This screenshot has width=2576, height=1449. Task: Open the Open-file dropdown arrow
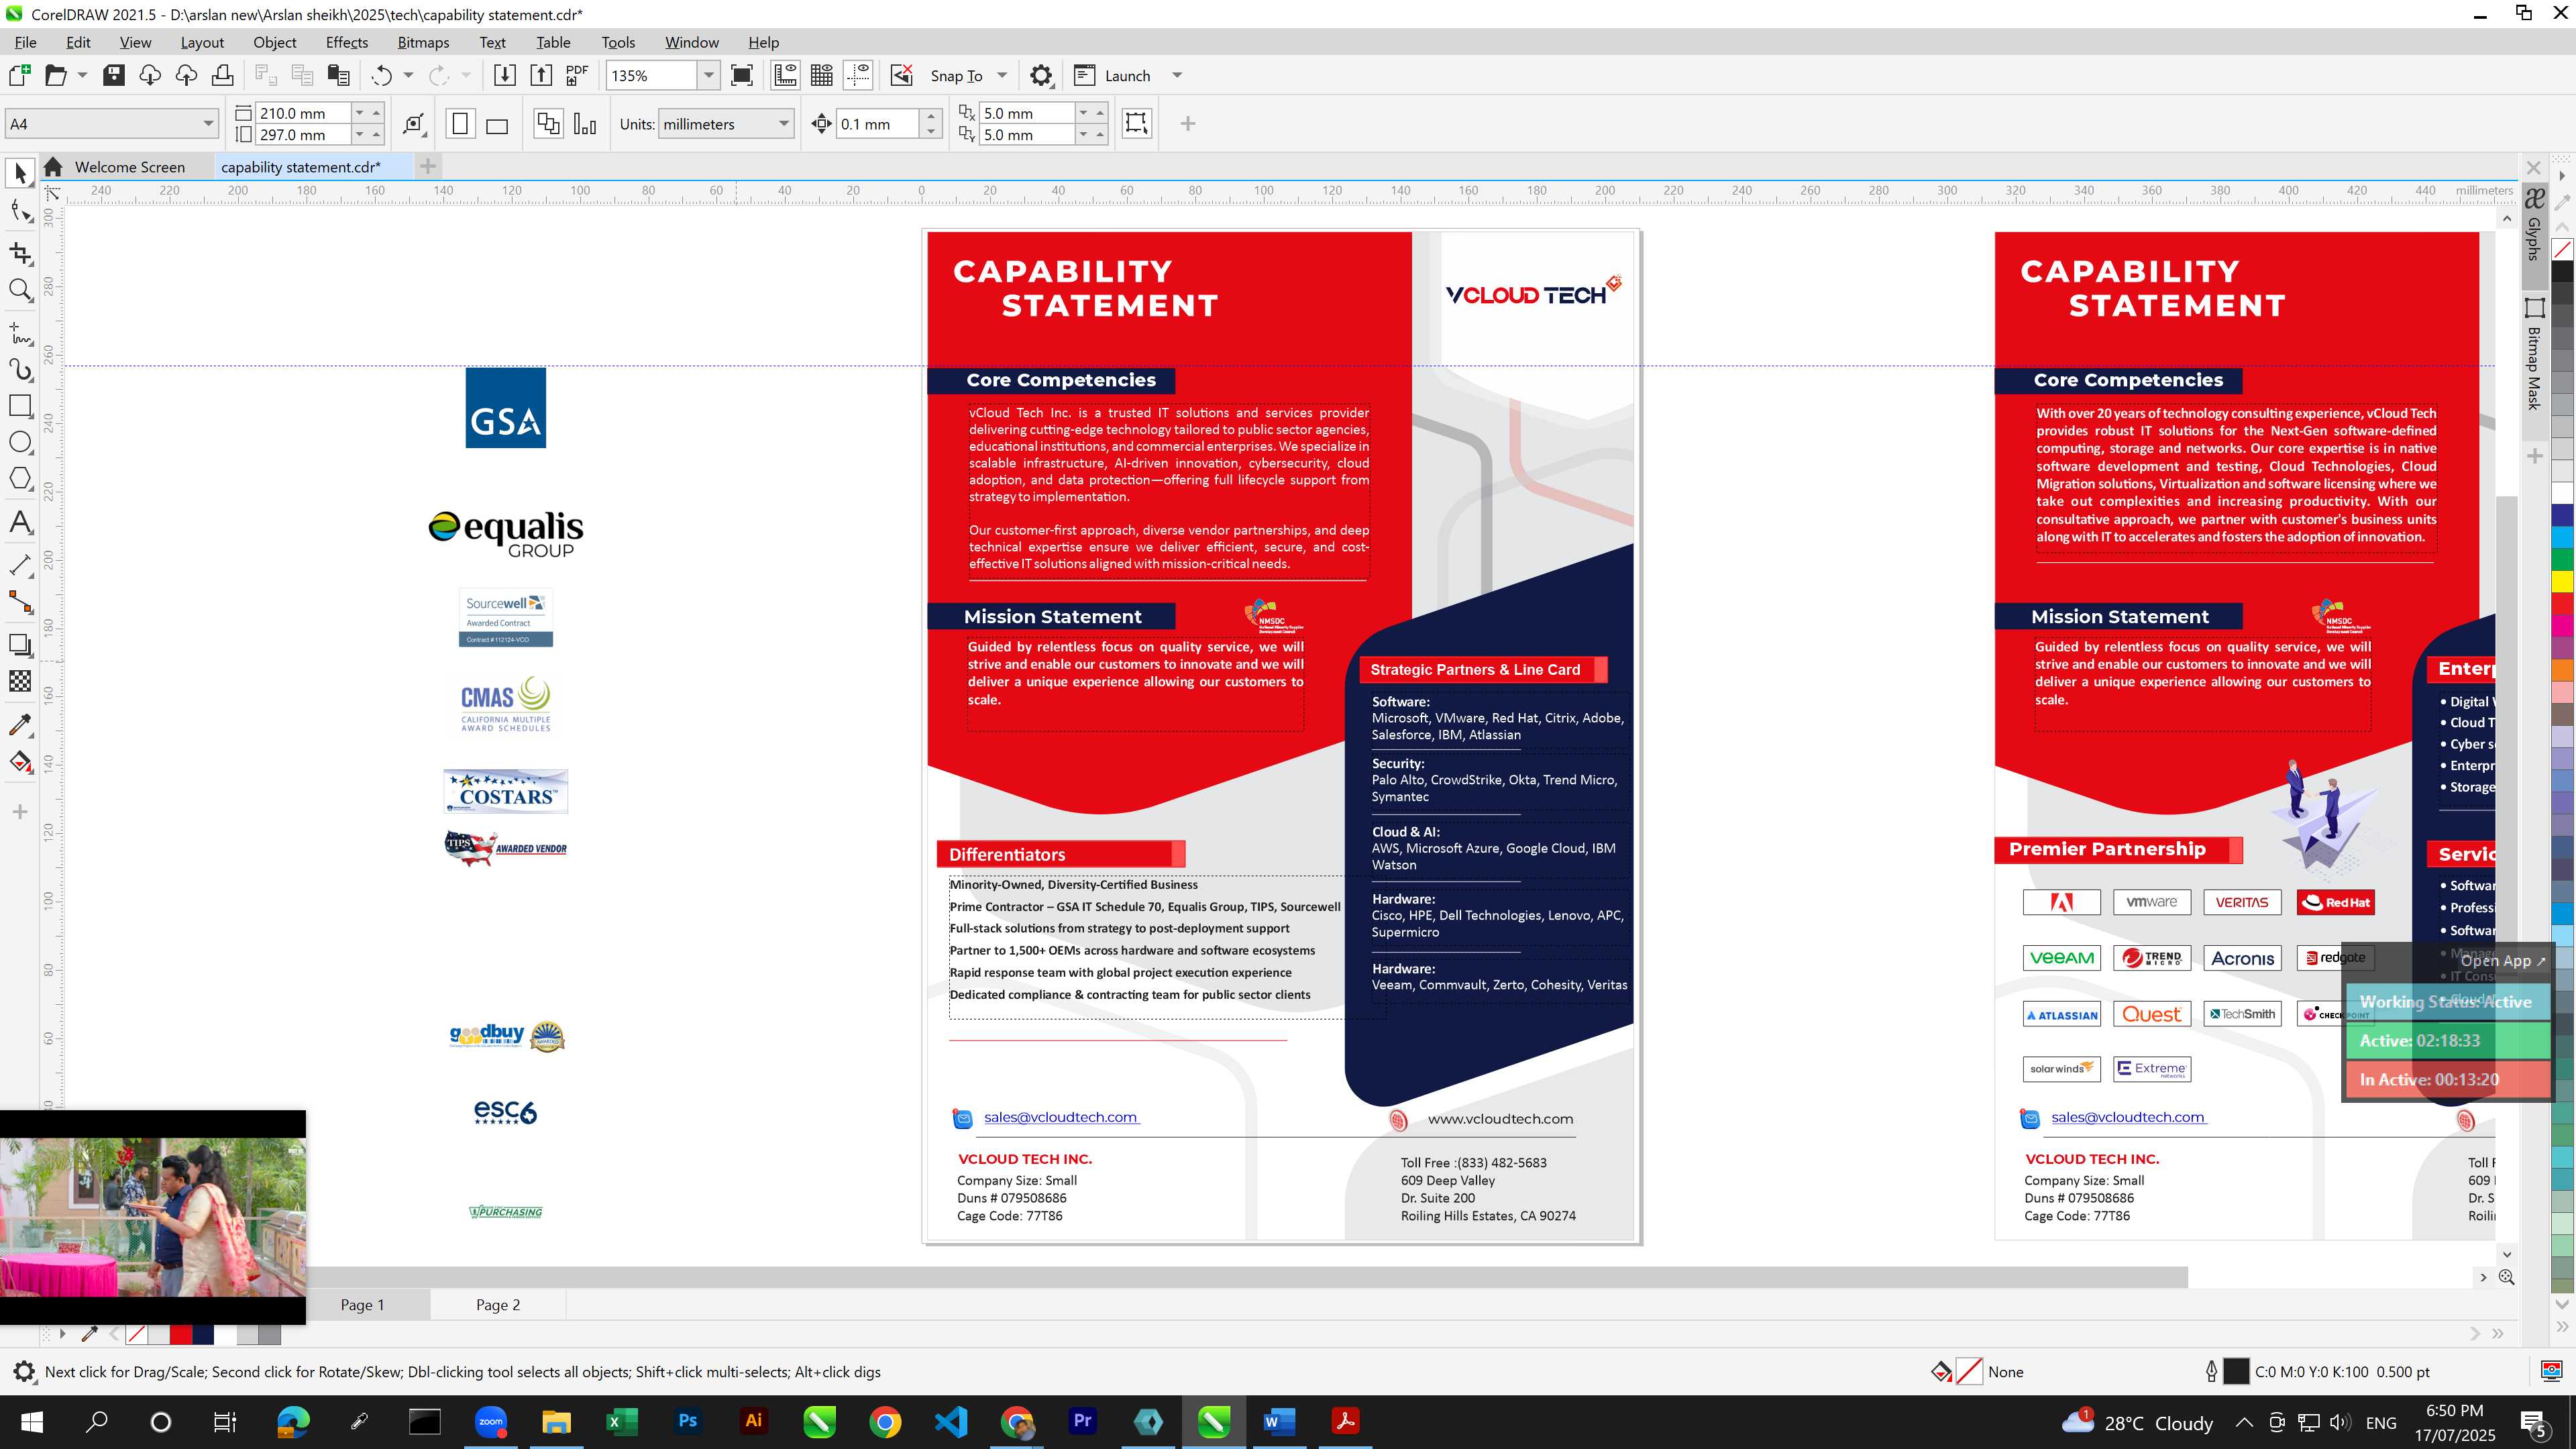pyautogui.click(x=82, y=75)
